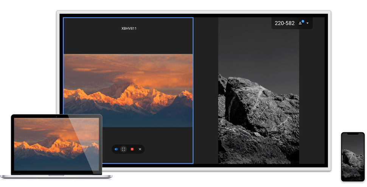The width and height of the screenshot is (367, 187).
Task: Click the blue participant count badge
Action: [303, 21]
